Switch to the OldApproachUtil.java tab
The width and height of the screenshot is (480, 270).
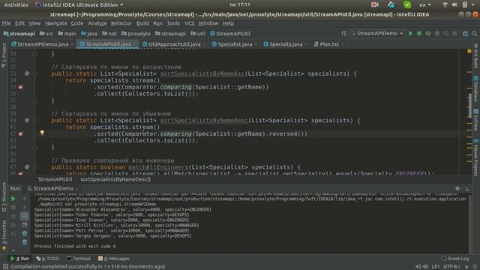[174, 44]
